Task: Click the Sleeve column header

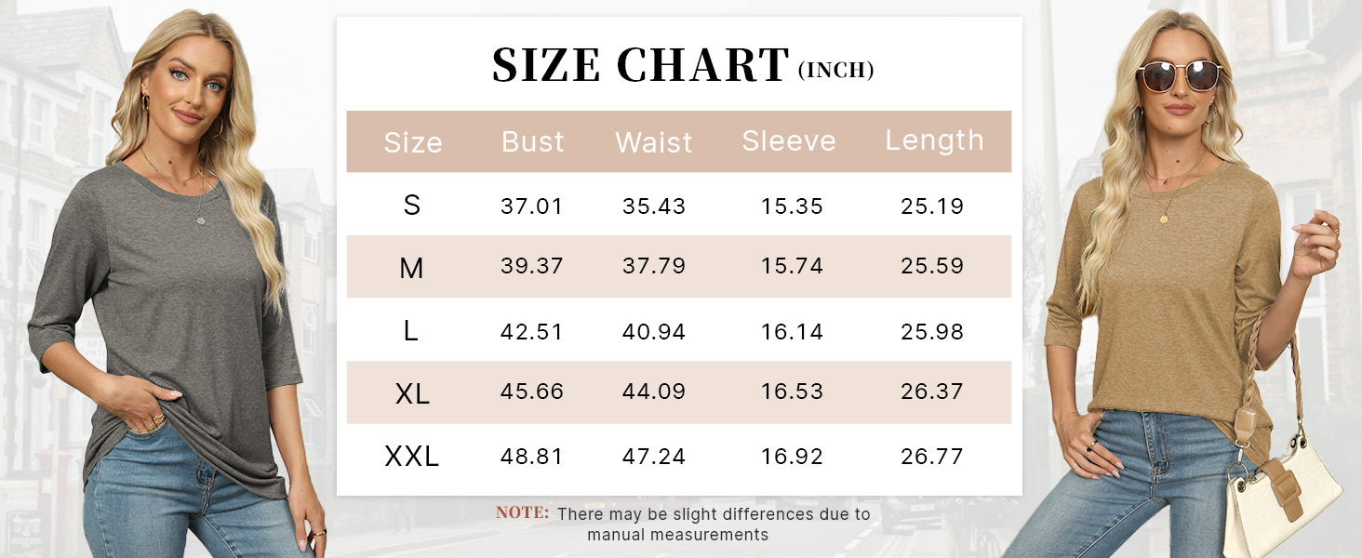Action: (x=789, y=141)
